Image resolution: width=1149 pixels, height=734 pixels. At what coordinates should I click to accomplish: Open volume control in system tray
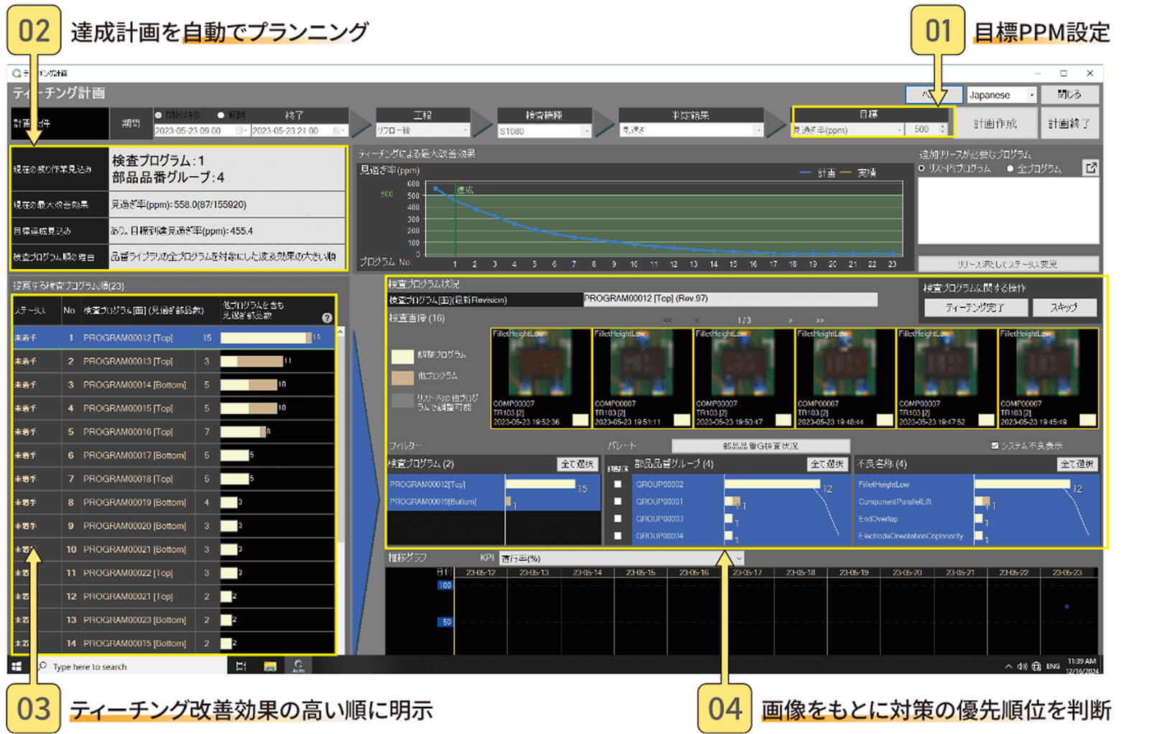tap(1023, 666)
